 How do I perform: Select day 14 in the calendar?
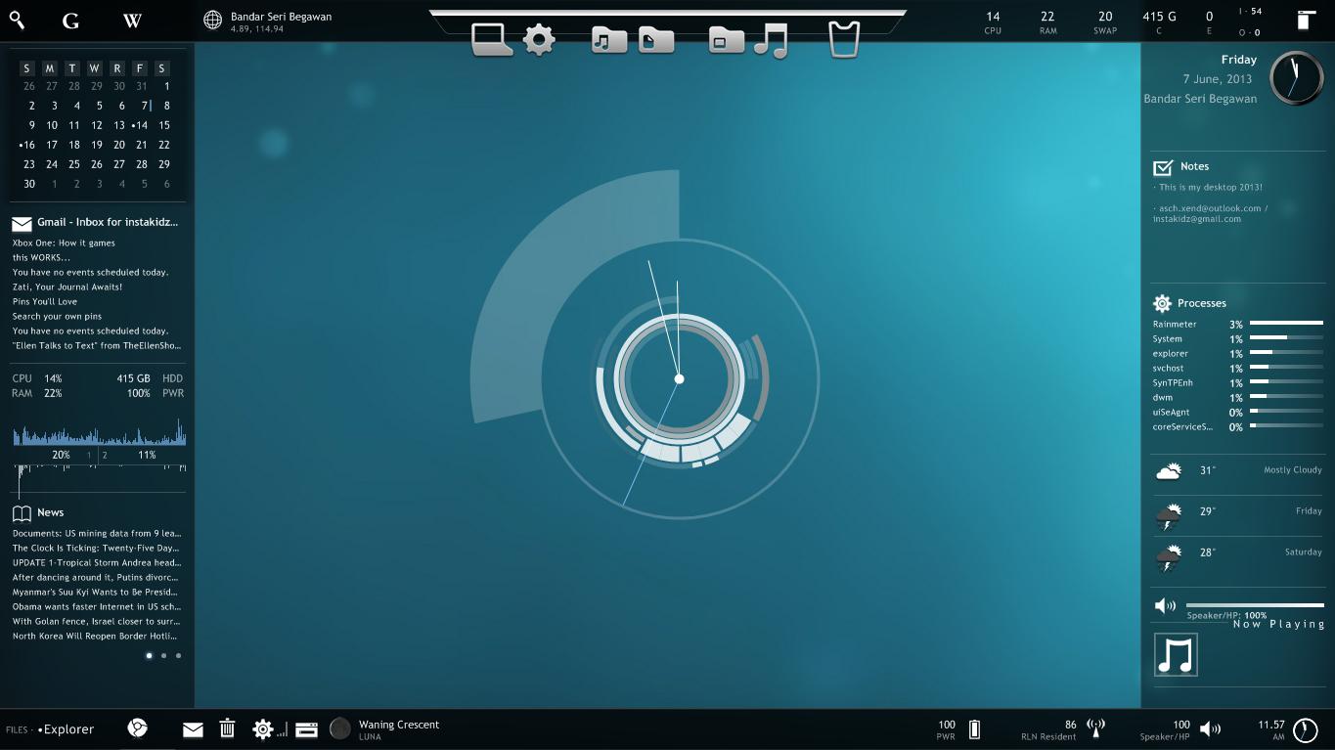point(141,125)
